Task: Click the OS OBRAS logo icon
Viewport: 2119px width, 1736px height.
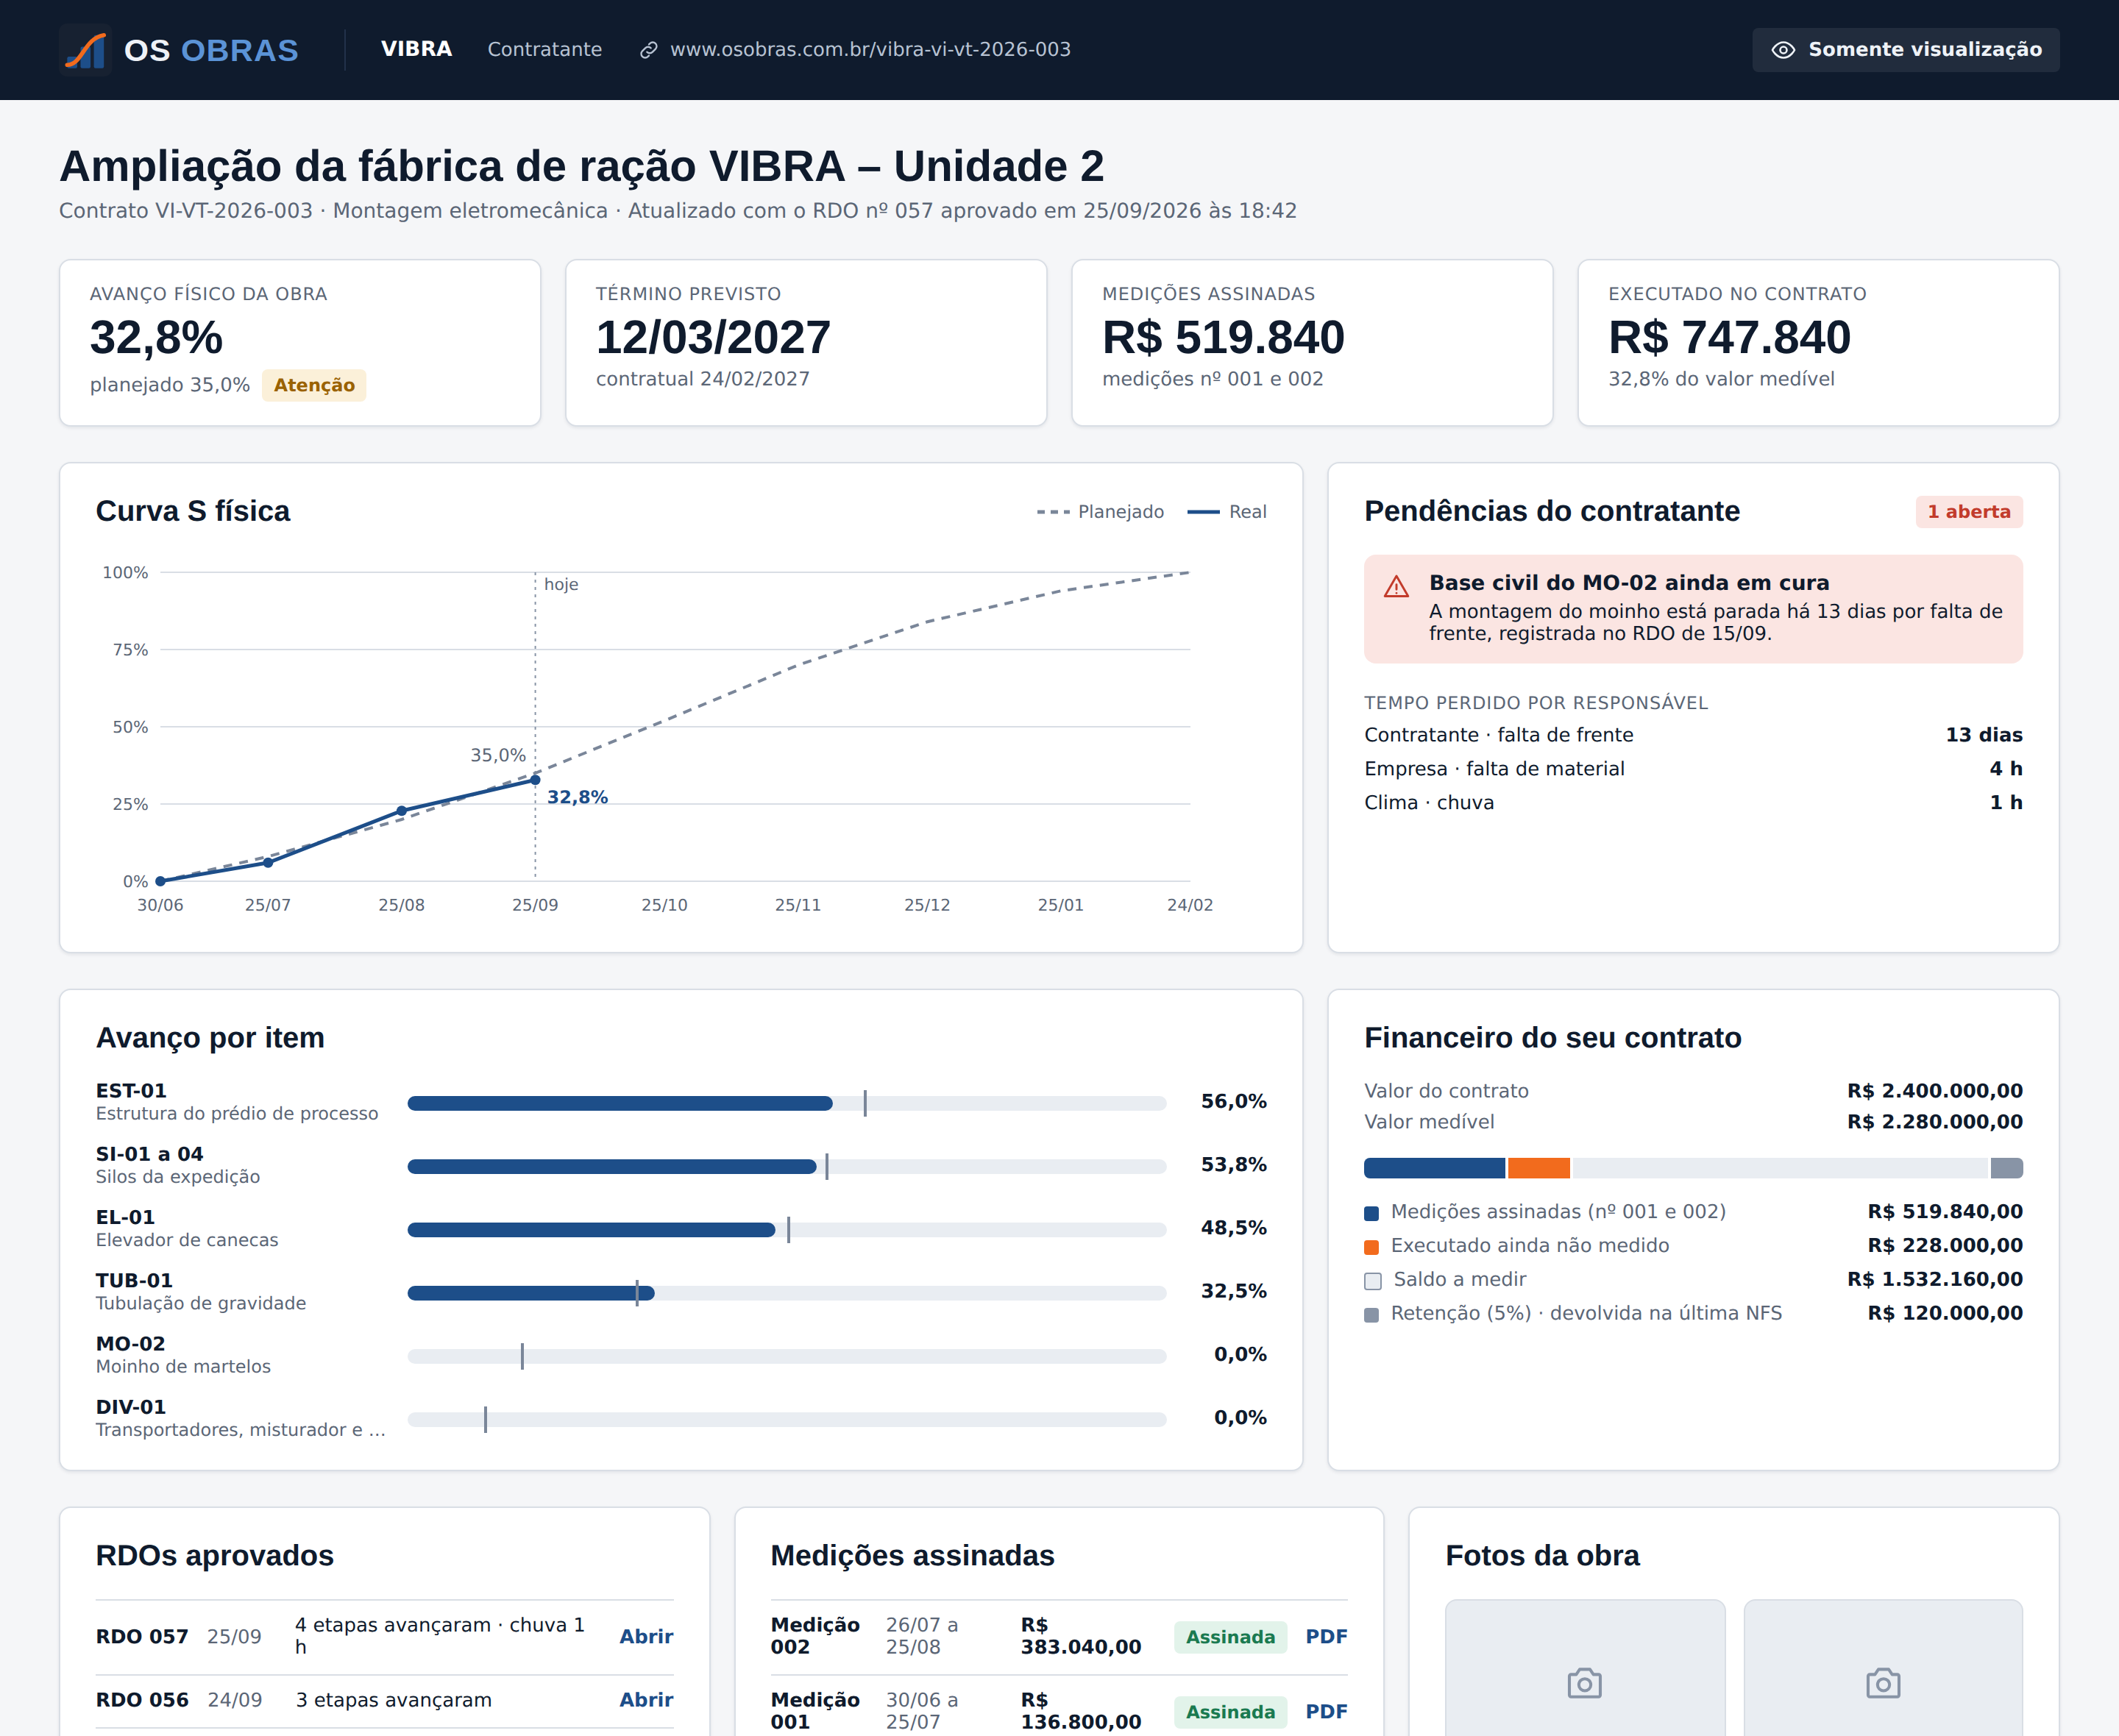Action: (85, 50)
